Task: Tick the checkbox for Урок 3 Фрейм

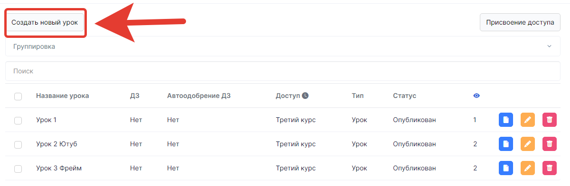Action: coord(18,169)
